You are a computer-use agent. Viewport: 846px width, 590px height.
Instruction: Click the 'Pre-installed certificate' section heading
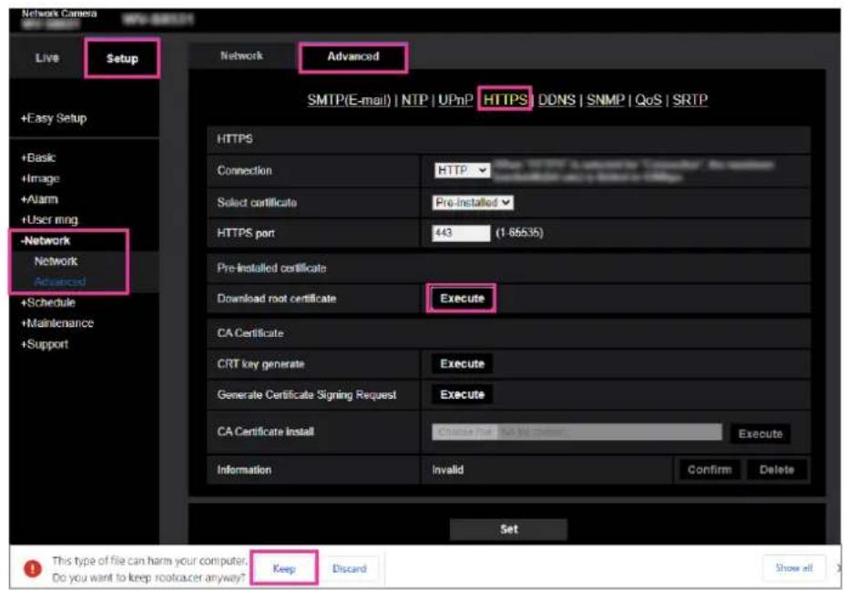pos(271,268)
